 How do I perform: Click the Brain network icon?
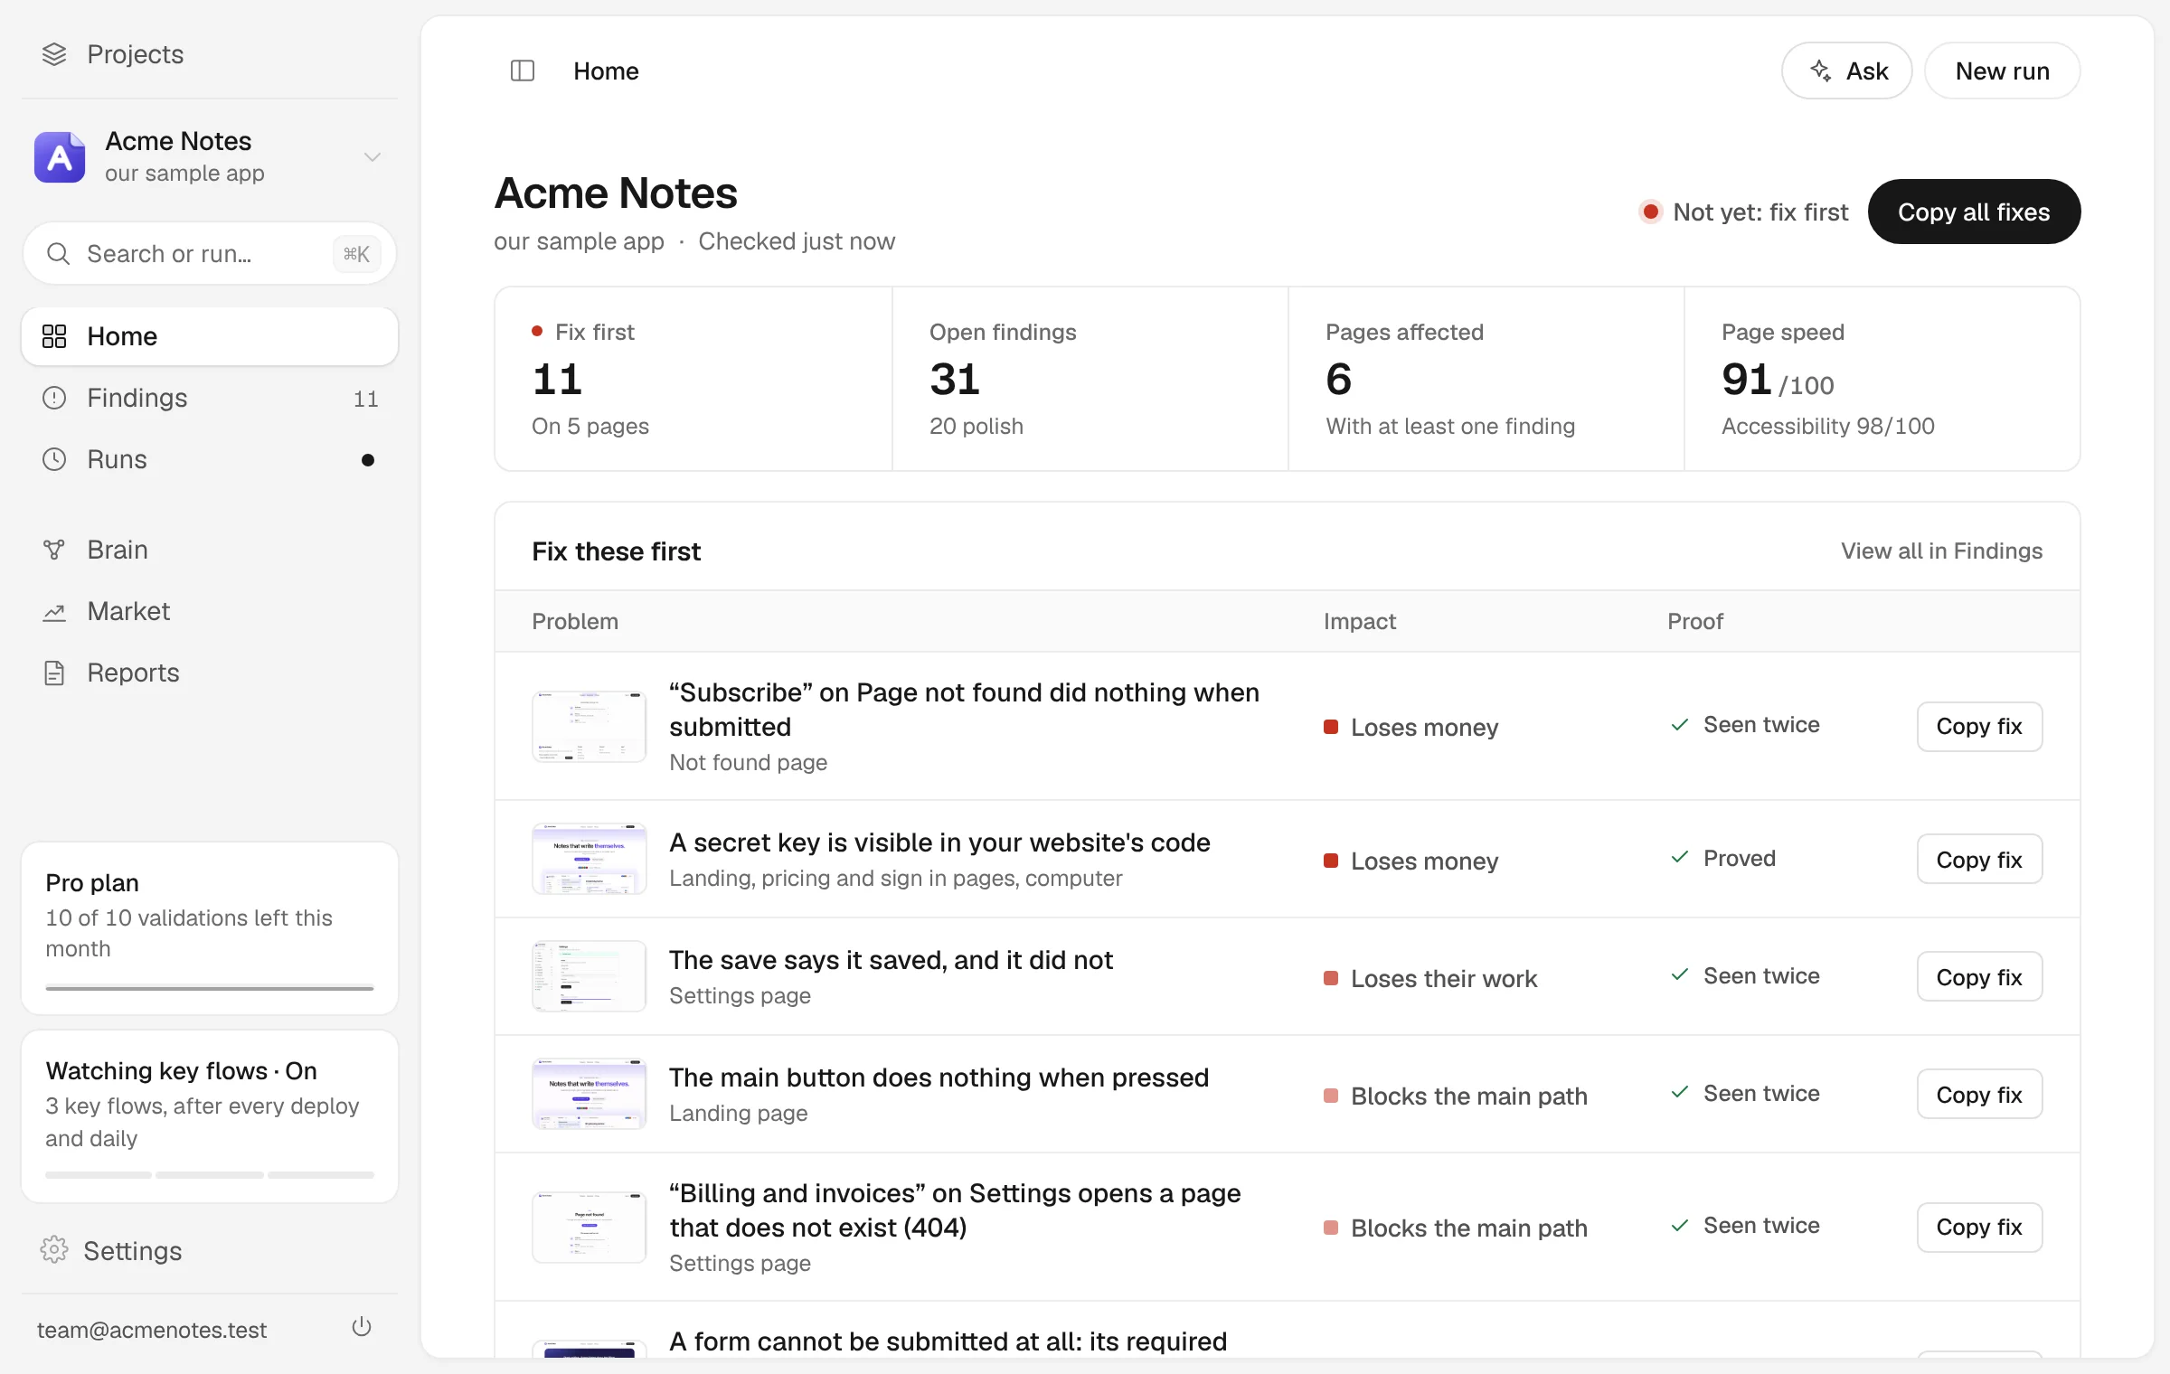(54, 550)
